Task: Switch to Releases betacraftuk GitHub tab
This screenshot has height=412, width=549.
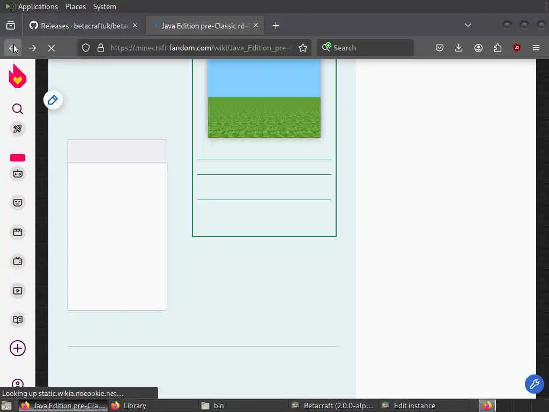Action: [x=84, y=26]
